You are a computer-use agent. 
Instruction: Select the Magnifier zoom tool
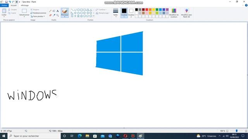(58, 15)
